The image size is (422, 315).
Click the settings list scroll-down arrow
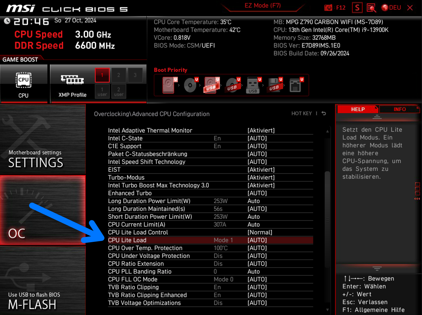tap(327, 310)
